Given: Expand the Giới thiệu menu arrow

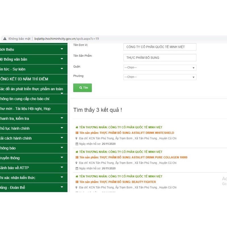Looking at the screenshot, I should (x=62, y=49).
